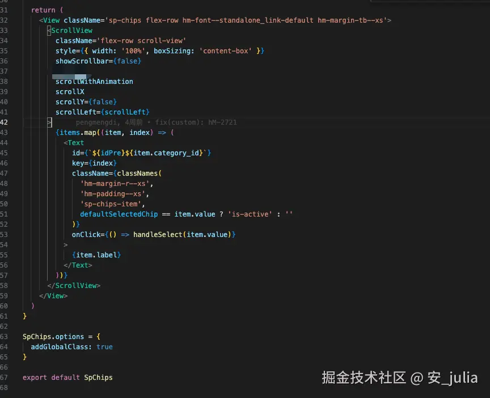Screen dimensions: 490x398
Task: Click key={index} attribute
Action: pyautogui.click(x=94, y=163)
